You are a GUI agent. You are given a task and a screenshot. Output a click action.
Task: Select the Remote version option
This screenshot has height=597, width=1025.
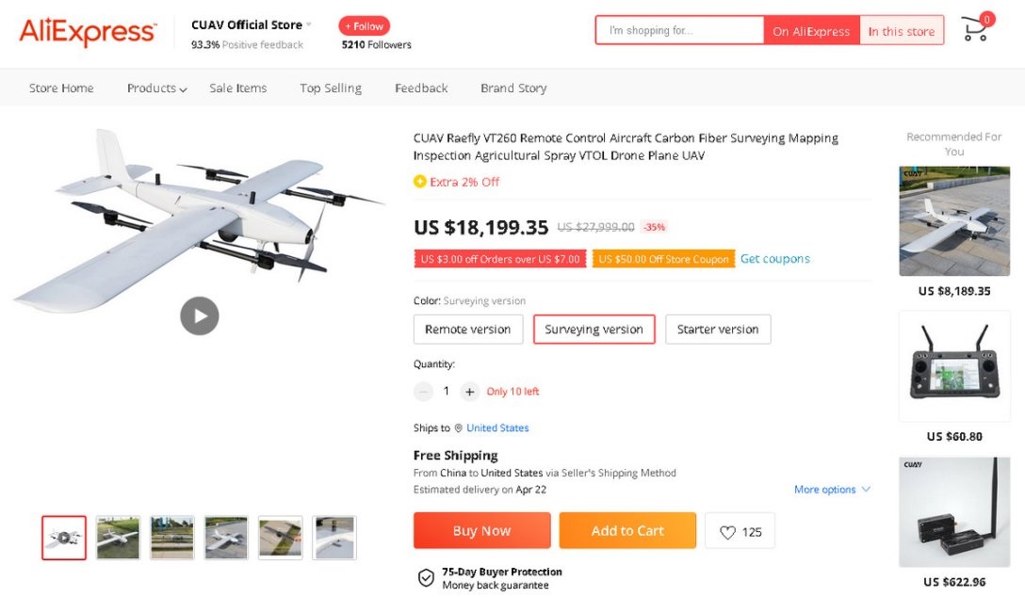pyautogui.click(x=467, y=330)
